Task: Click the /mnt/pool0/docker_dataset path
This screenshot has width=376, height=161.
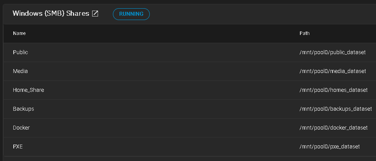Action: click(333, 128)
